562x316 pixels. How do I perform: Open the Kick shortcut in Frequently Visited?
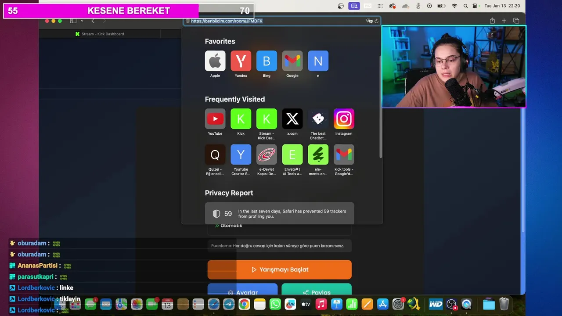coord(241,119)
